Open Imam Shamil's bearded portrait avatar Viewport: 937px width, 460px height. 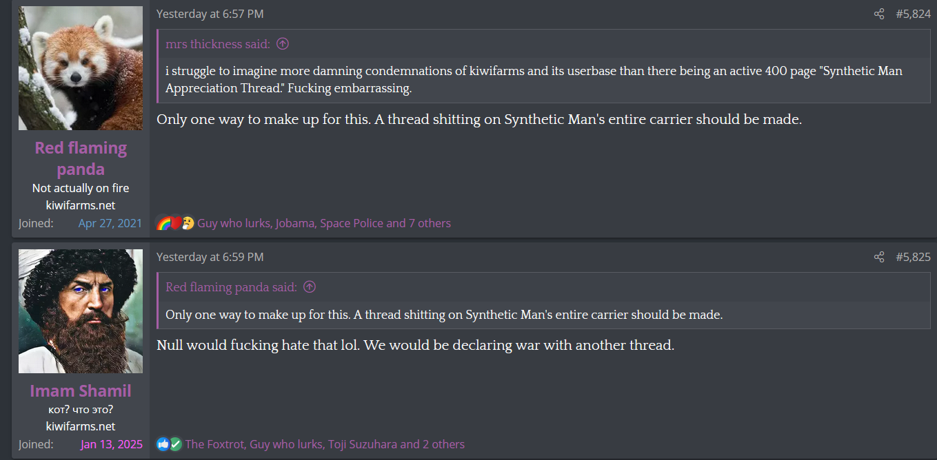click(81, 311)
